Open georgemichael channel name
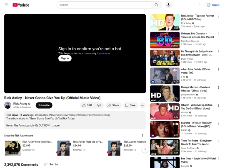Viewport: 225px width, 168px height. click(188, 95)
